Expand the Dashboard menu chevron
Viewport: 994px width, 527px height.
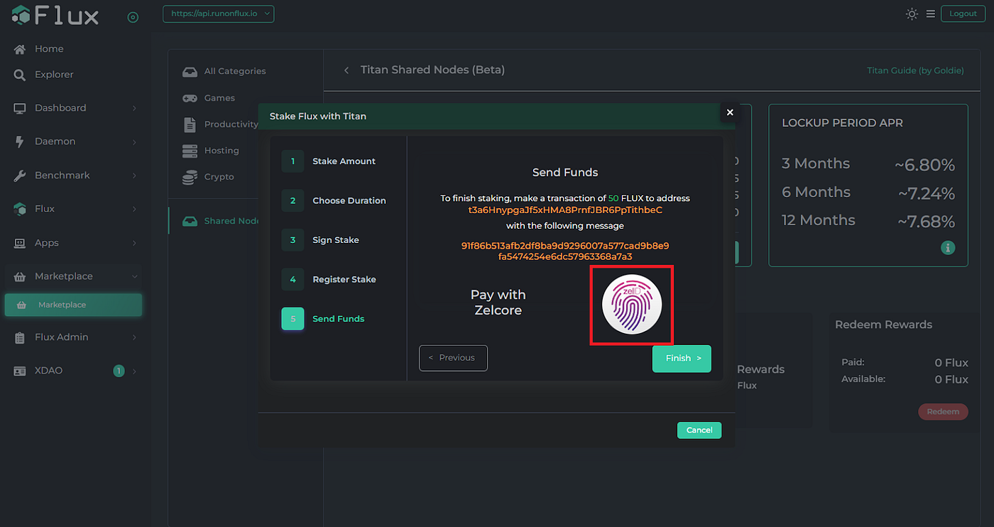[x=134, y=108]
